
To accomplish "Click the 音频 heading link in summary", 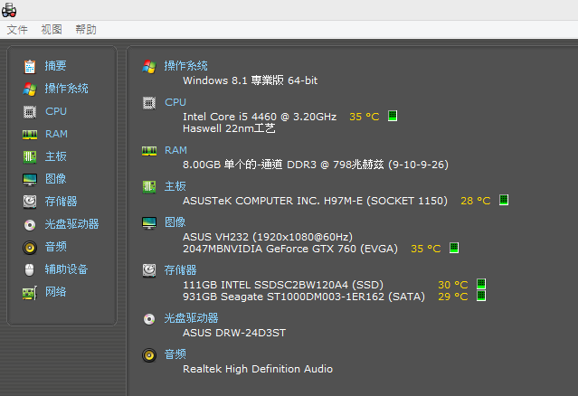I will pyautogui.click(x=175, y=354).
